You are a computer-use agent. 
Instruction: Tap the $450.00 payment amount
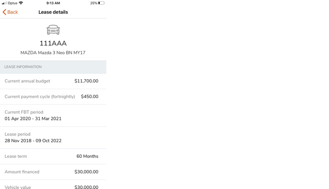tap(90, 97)
